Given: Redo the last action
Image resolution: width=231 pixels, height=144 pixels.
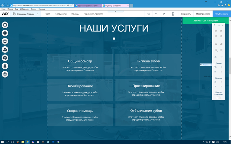Looking at the screenshot, I should [x=164, y=14].
